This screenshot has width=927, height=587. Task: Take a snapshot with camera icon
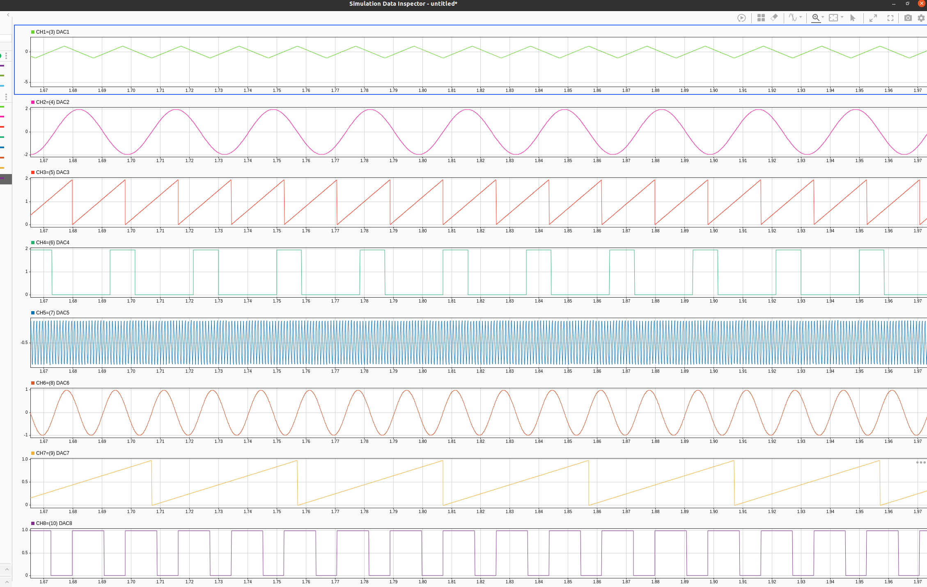pyautogui.click(x=908, y=18)
